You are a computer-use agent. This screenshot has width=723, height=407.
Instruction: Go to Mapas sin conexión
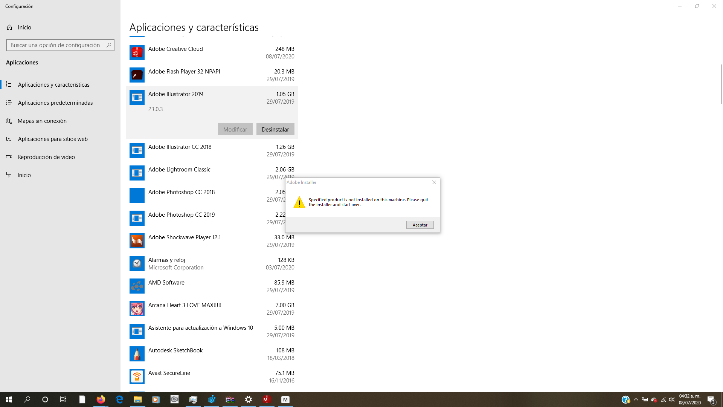pos(42,121)
